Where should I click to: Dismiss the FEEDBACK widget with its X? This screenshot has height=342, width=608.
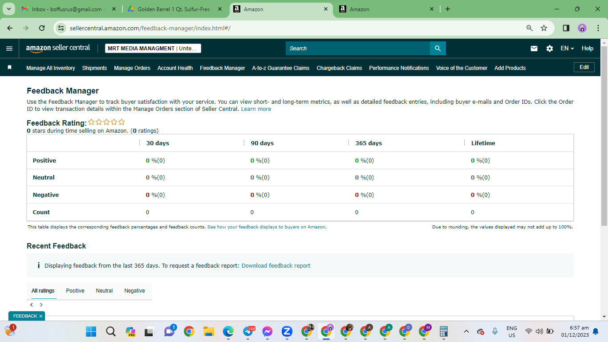click(41, 316)
